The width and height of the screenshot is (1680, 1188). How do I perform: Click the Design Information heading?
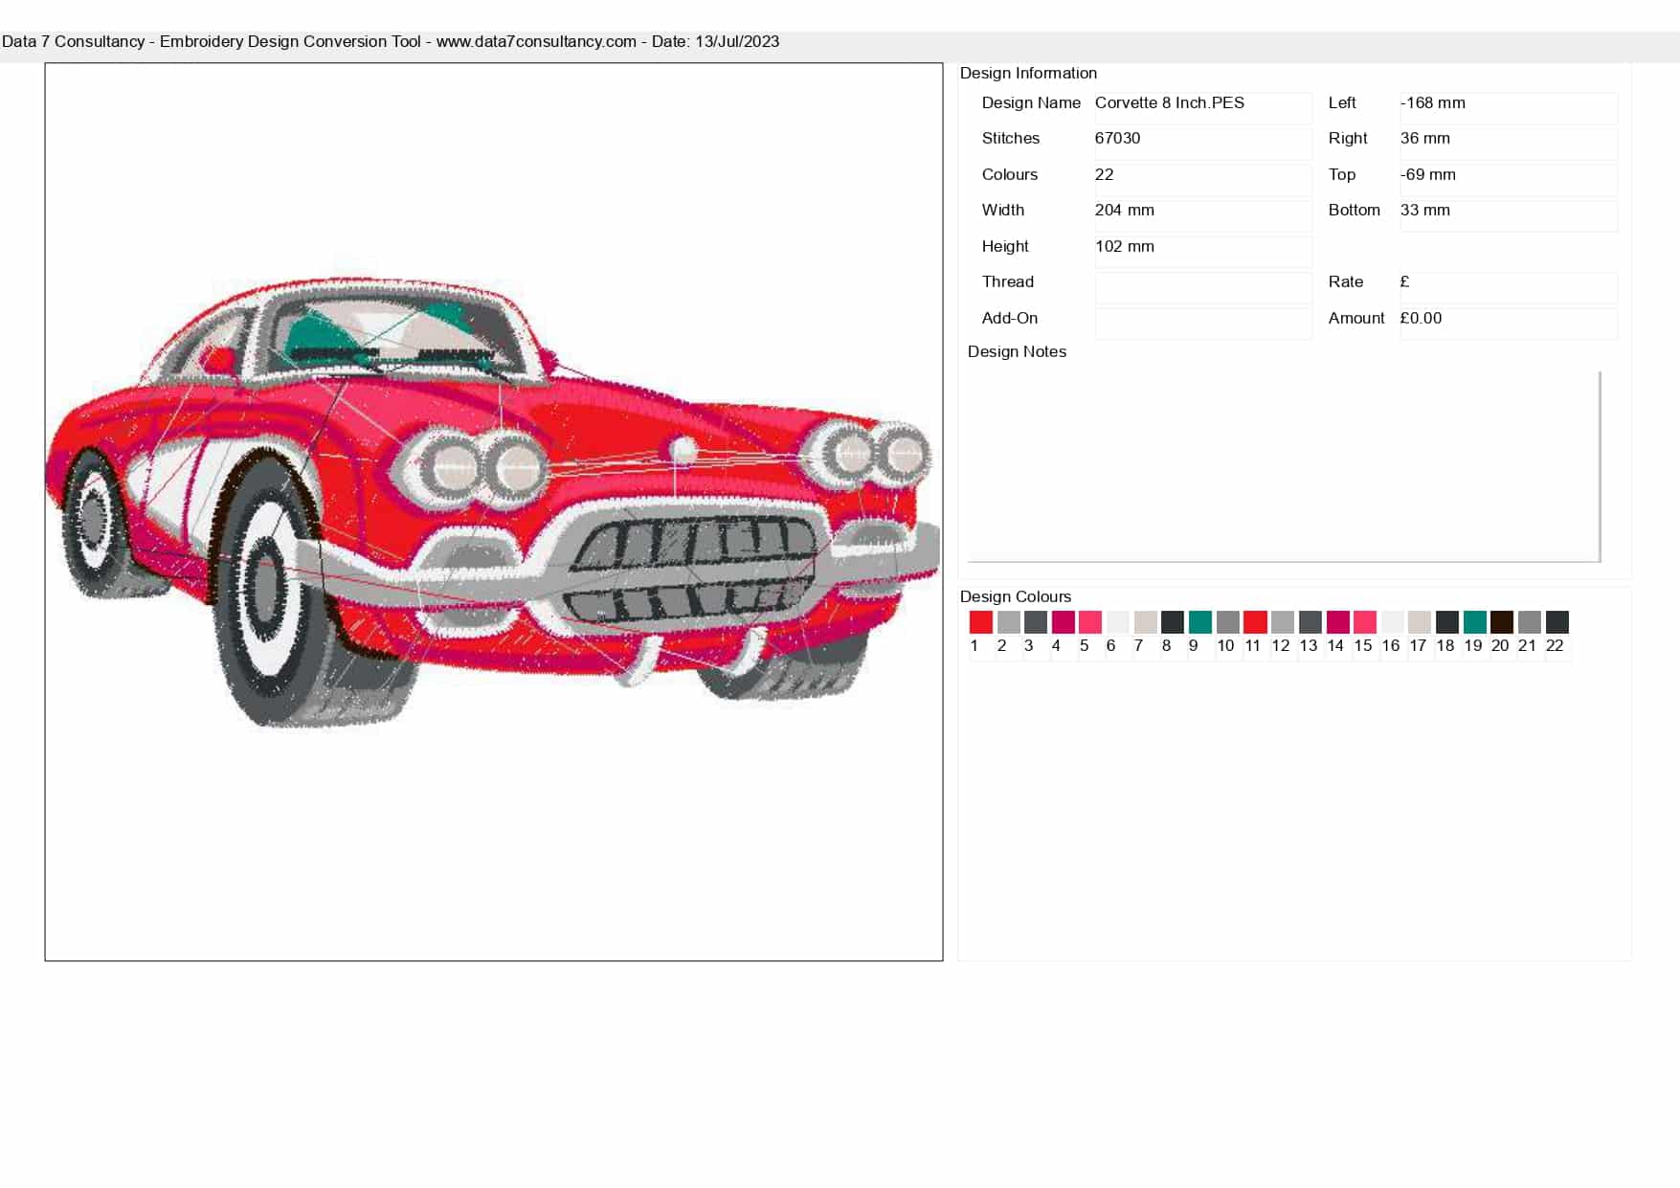(x=1028, y=73)
